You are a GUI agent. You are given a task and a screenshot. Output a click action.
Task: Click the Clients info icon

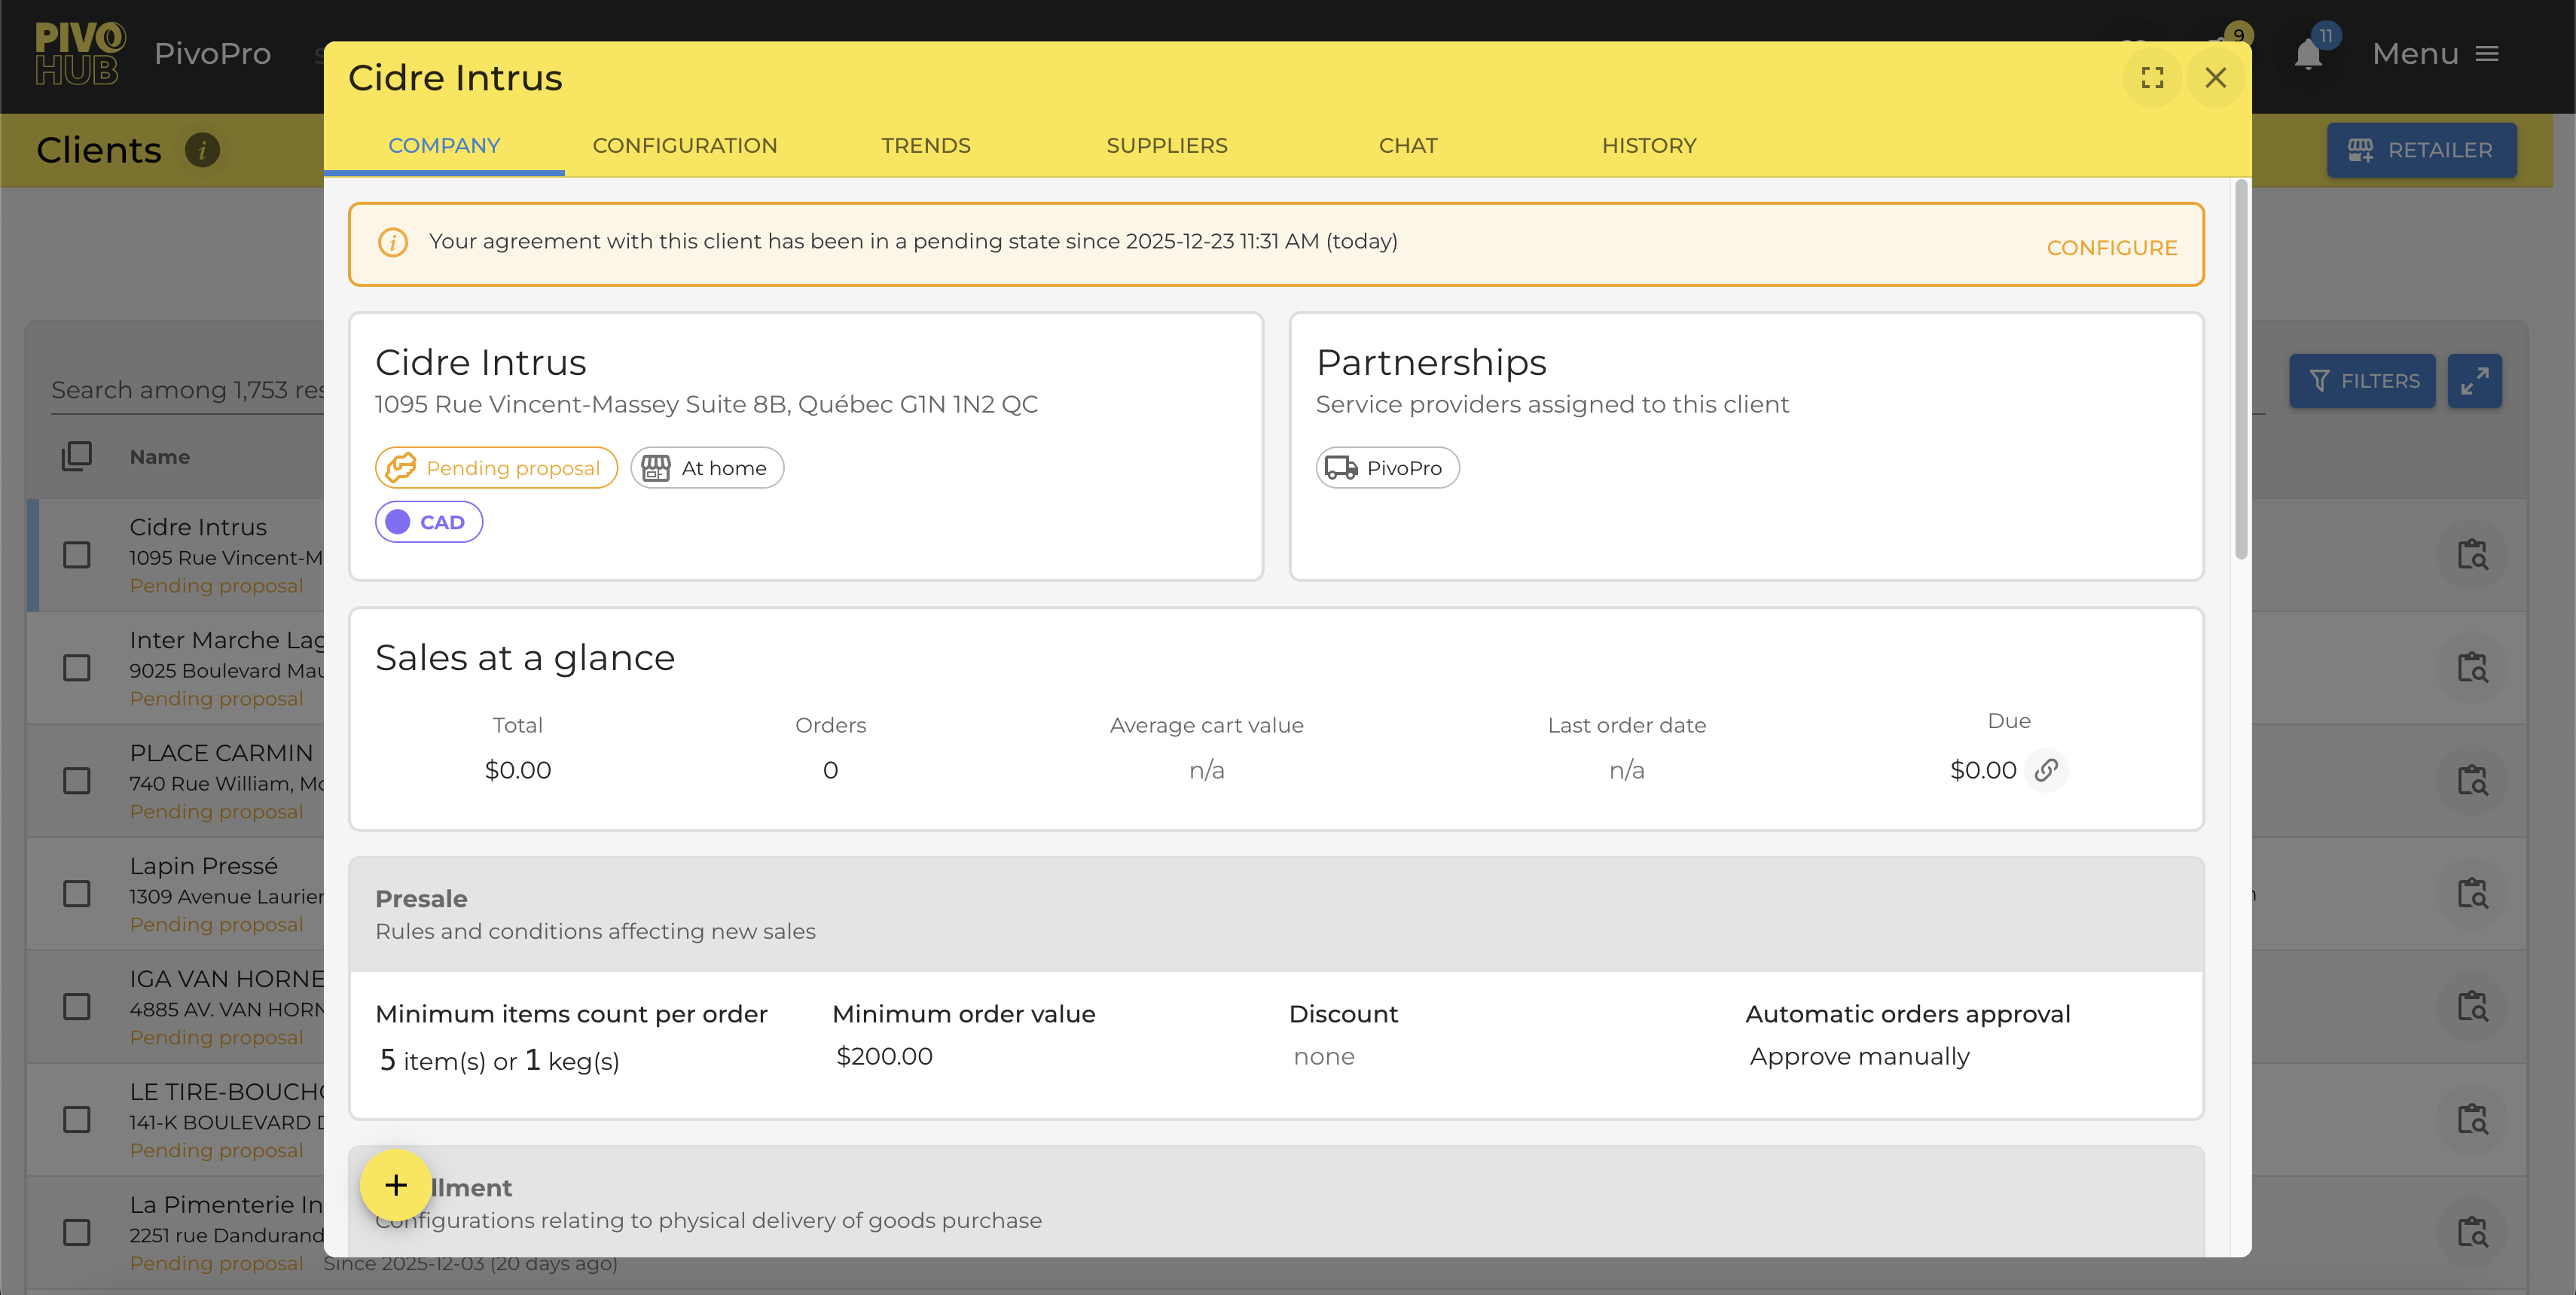pyautogui.click(x=202, y=150)
